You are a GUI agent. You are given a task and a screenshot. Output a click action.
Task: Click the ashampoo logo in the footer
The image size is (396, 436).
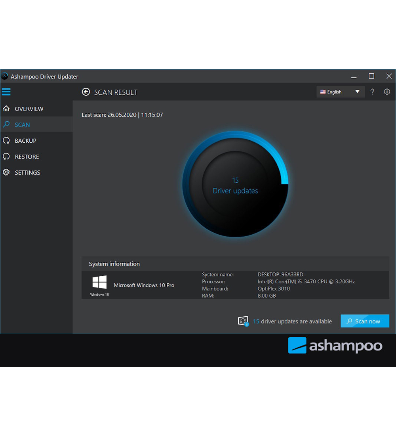(335, 346)
